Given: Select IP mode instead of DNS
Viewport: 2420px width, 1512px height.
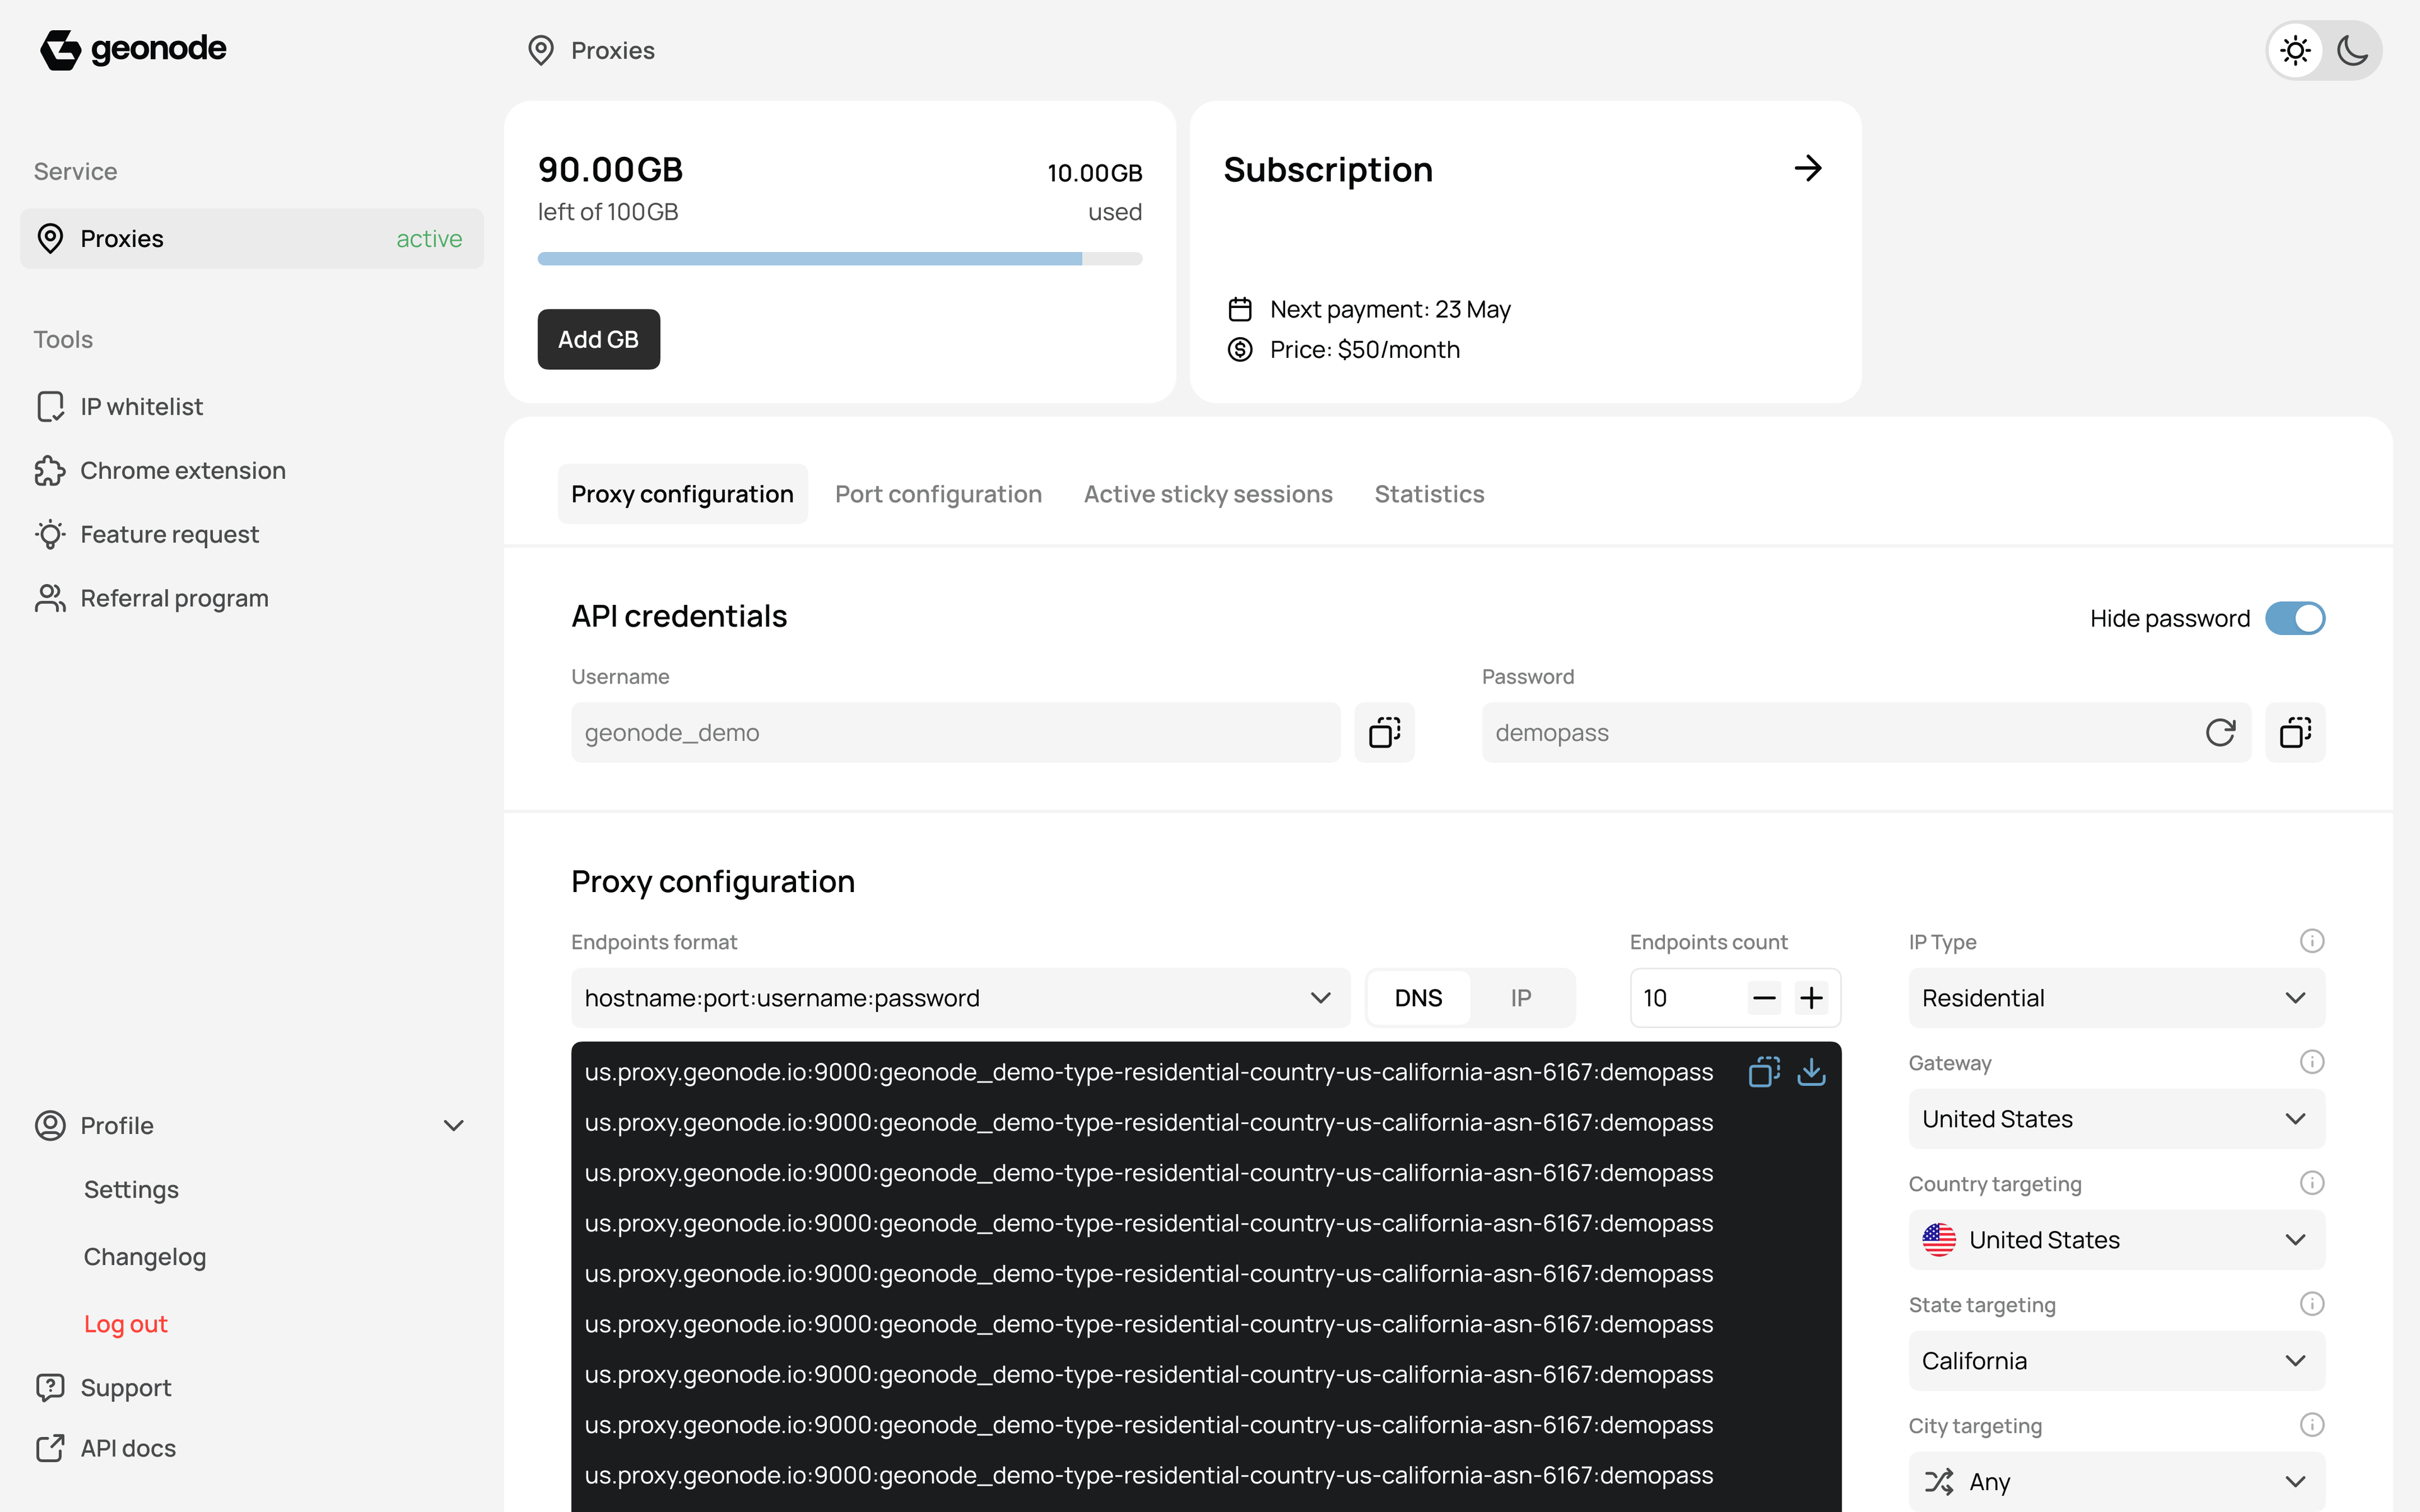Looking at the screenshot, I should click(1521, 997).
